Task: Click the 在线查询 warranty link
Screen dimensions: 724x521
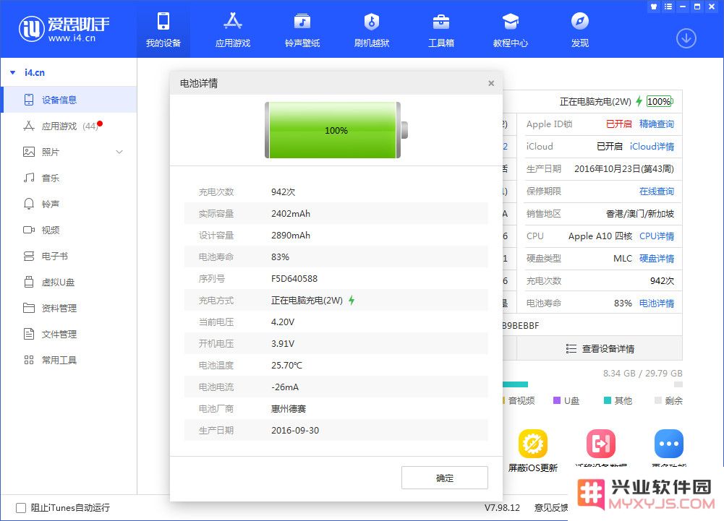Action: pyautogui.click(x=657, y=191)
